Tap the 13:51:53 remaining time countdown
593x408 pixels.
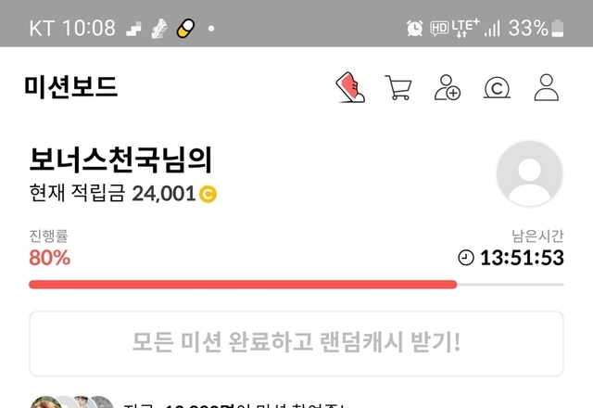tap(522, 258)
